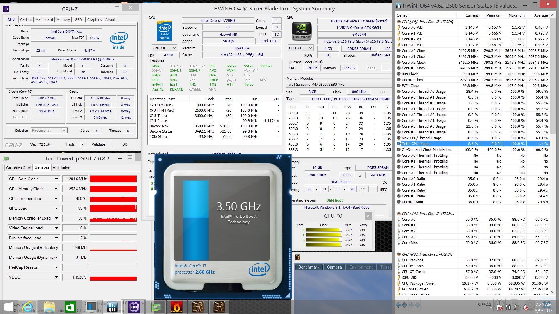Open the PerfCap Reason dropdown in GPU-Z
This screenshot has height=314, width=559.
click(x=56, y=267)
